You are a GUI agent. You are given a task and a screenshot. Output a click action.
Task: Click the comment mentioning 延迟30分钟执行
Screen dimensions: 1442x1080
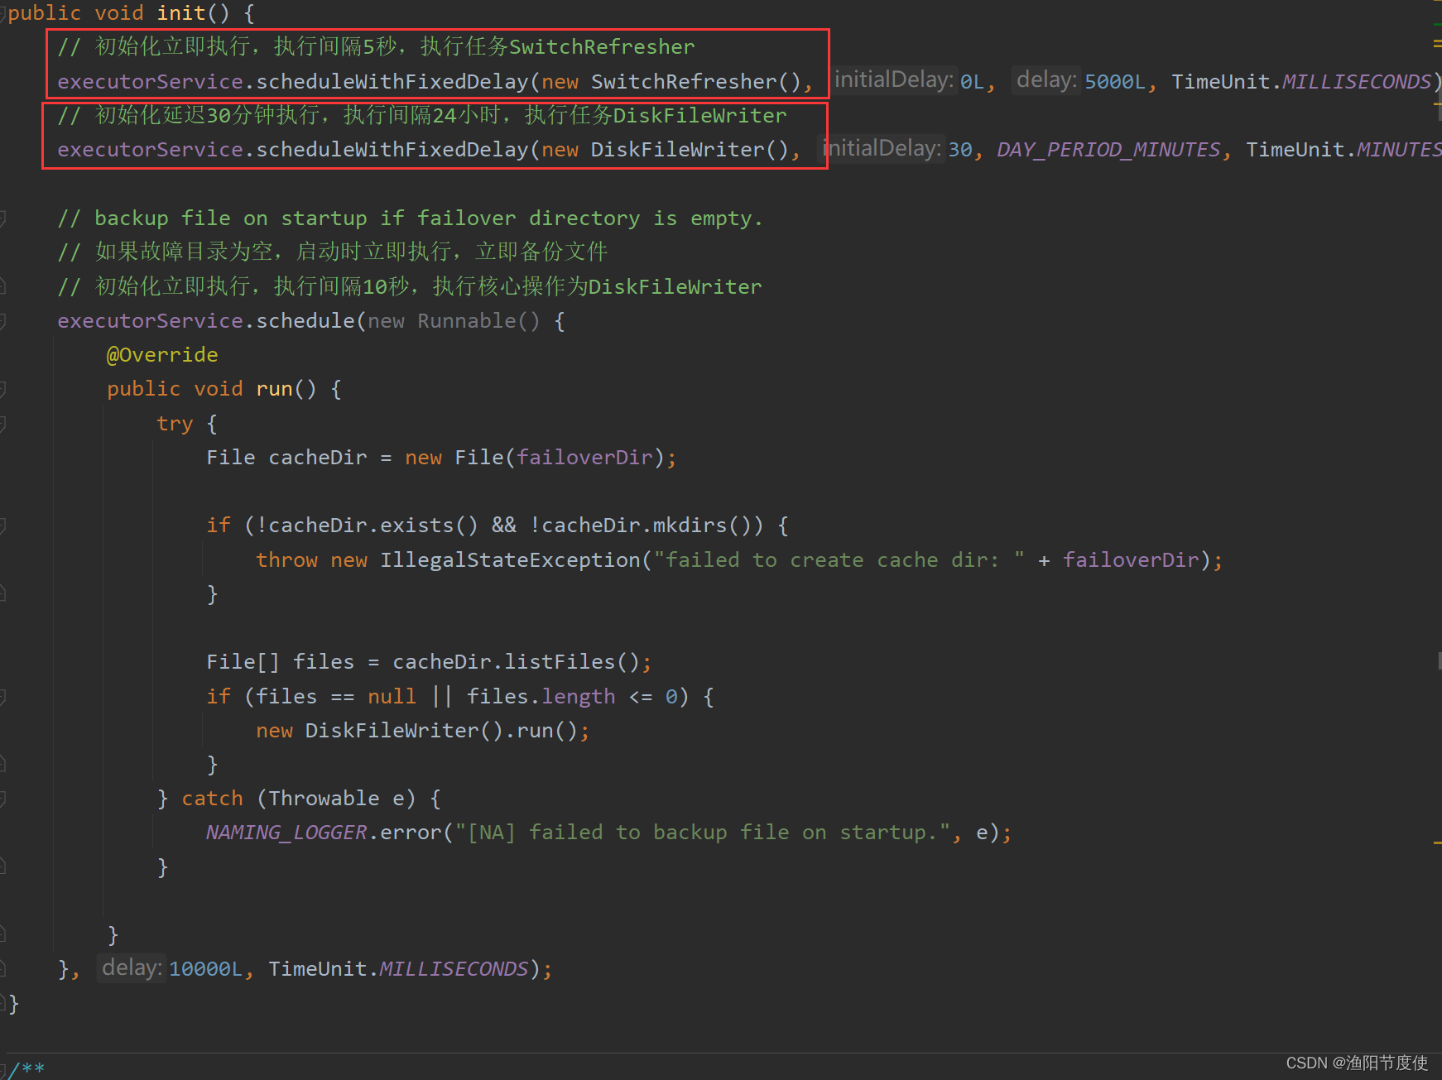pos(422,115)
